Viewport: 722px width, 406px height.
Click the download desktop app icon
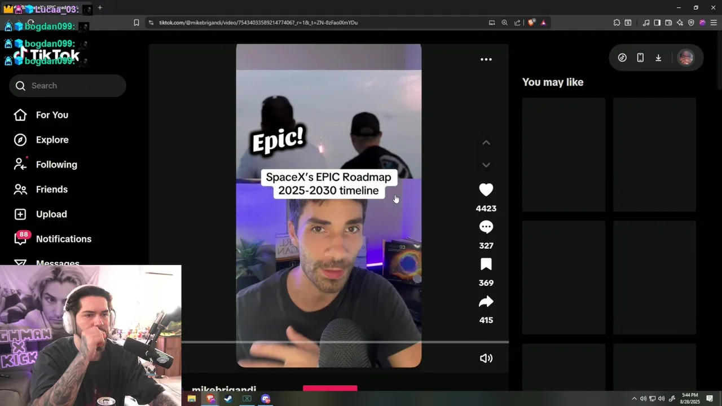click(658, 58)
